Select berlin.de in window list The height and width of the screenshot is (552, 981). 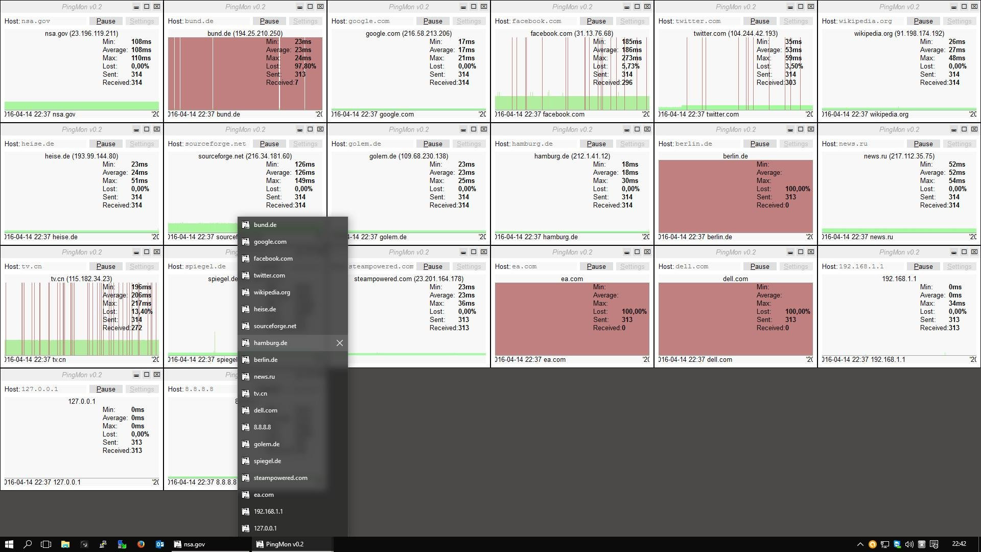coord(293,360)
